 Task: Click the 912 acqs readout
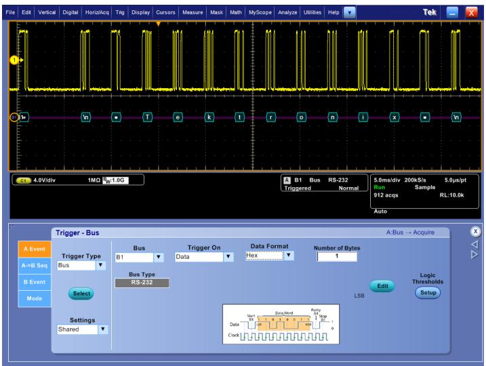click(x=386, y=195)
